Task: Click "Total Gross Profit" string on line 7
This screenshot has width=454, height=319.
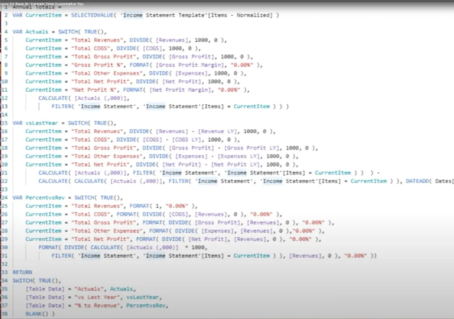Action: [x=103, y=57]
